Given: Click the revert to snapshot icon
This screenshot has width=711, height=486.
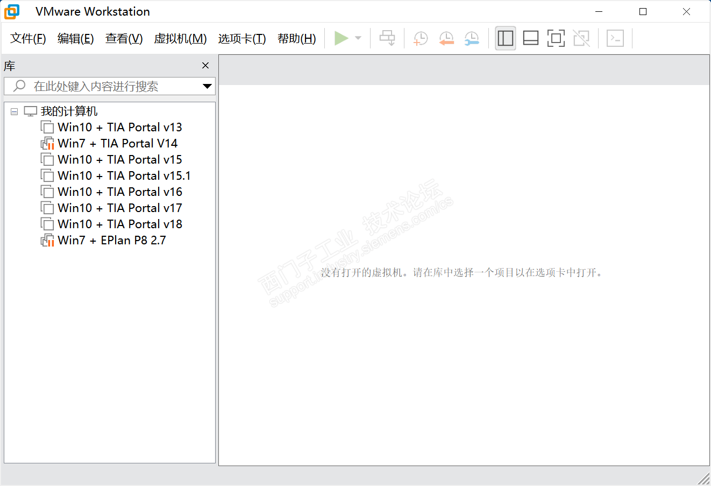Looking at the screenshot, I should pyautogui.click(x=446, y=38).
